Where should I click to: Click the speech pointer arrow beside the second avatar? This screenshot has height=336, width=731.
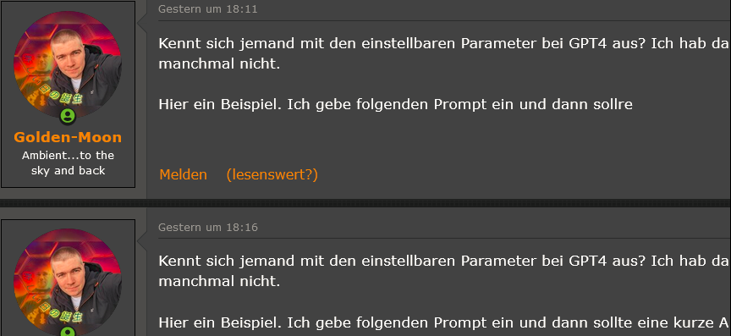tap(141, 239)
